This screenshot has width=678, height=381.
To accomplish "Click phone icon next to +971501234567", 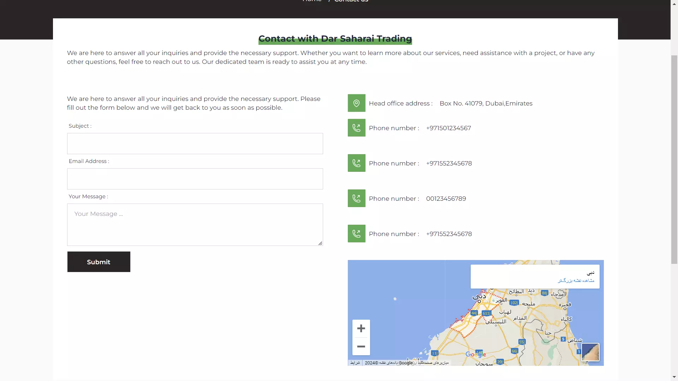I will click(356, 128).
